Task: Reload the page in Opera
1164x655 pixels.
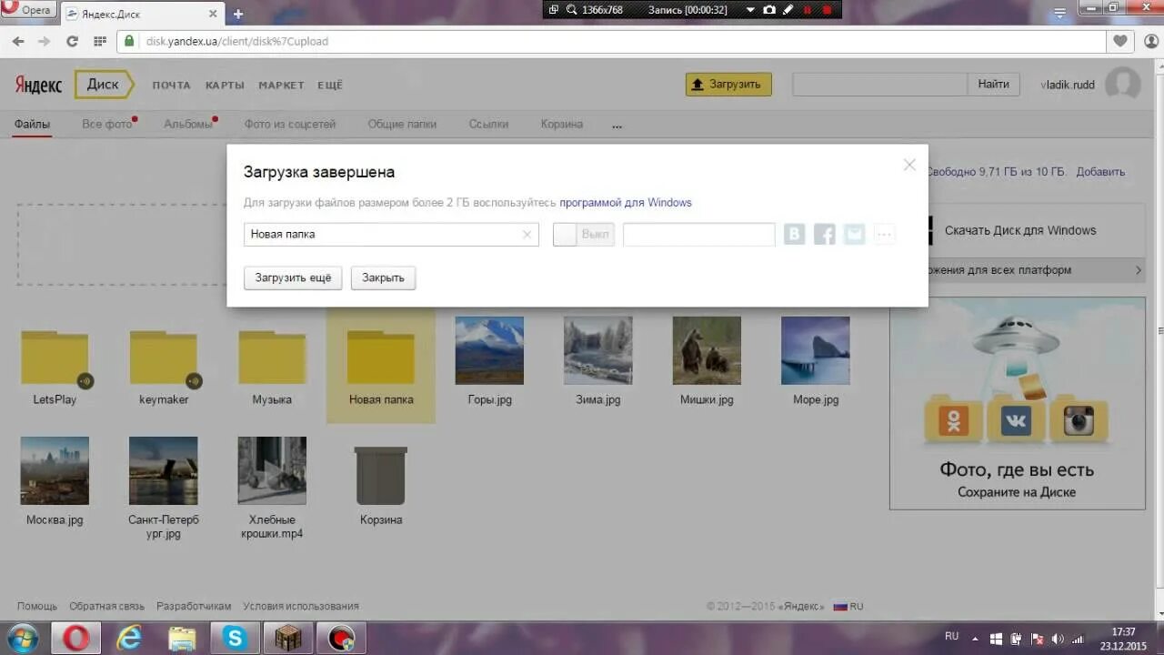Action: 72,41
